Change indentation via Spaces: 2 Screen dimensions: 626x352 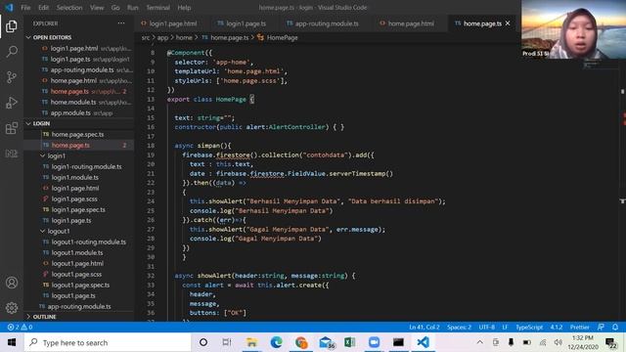(x=459, y=327)
